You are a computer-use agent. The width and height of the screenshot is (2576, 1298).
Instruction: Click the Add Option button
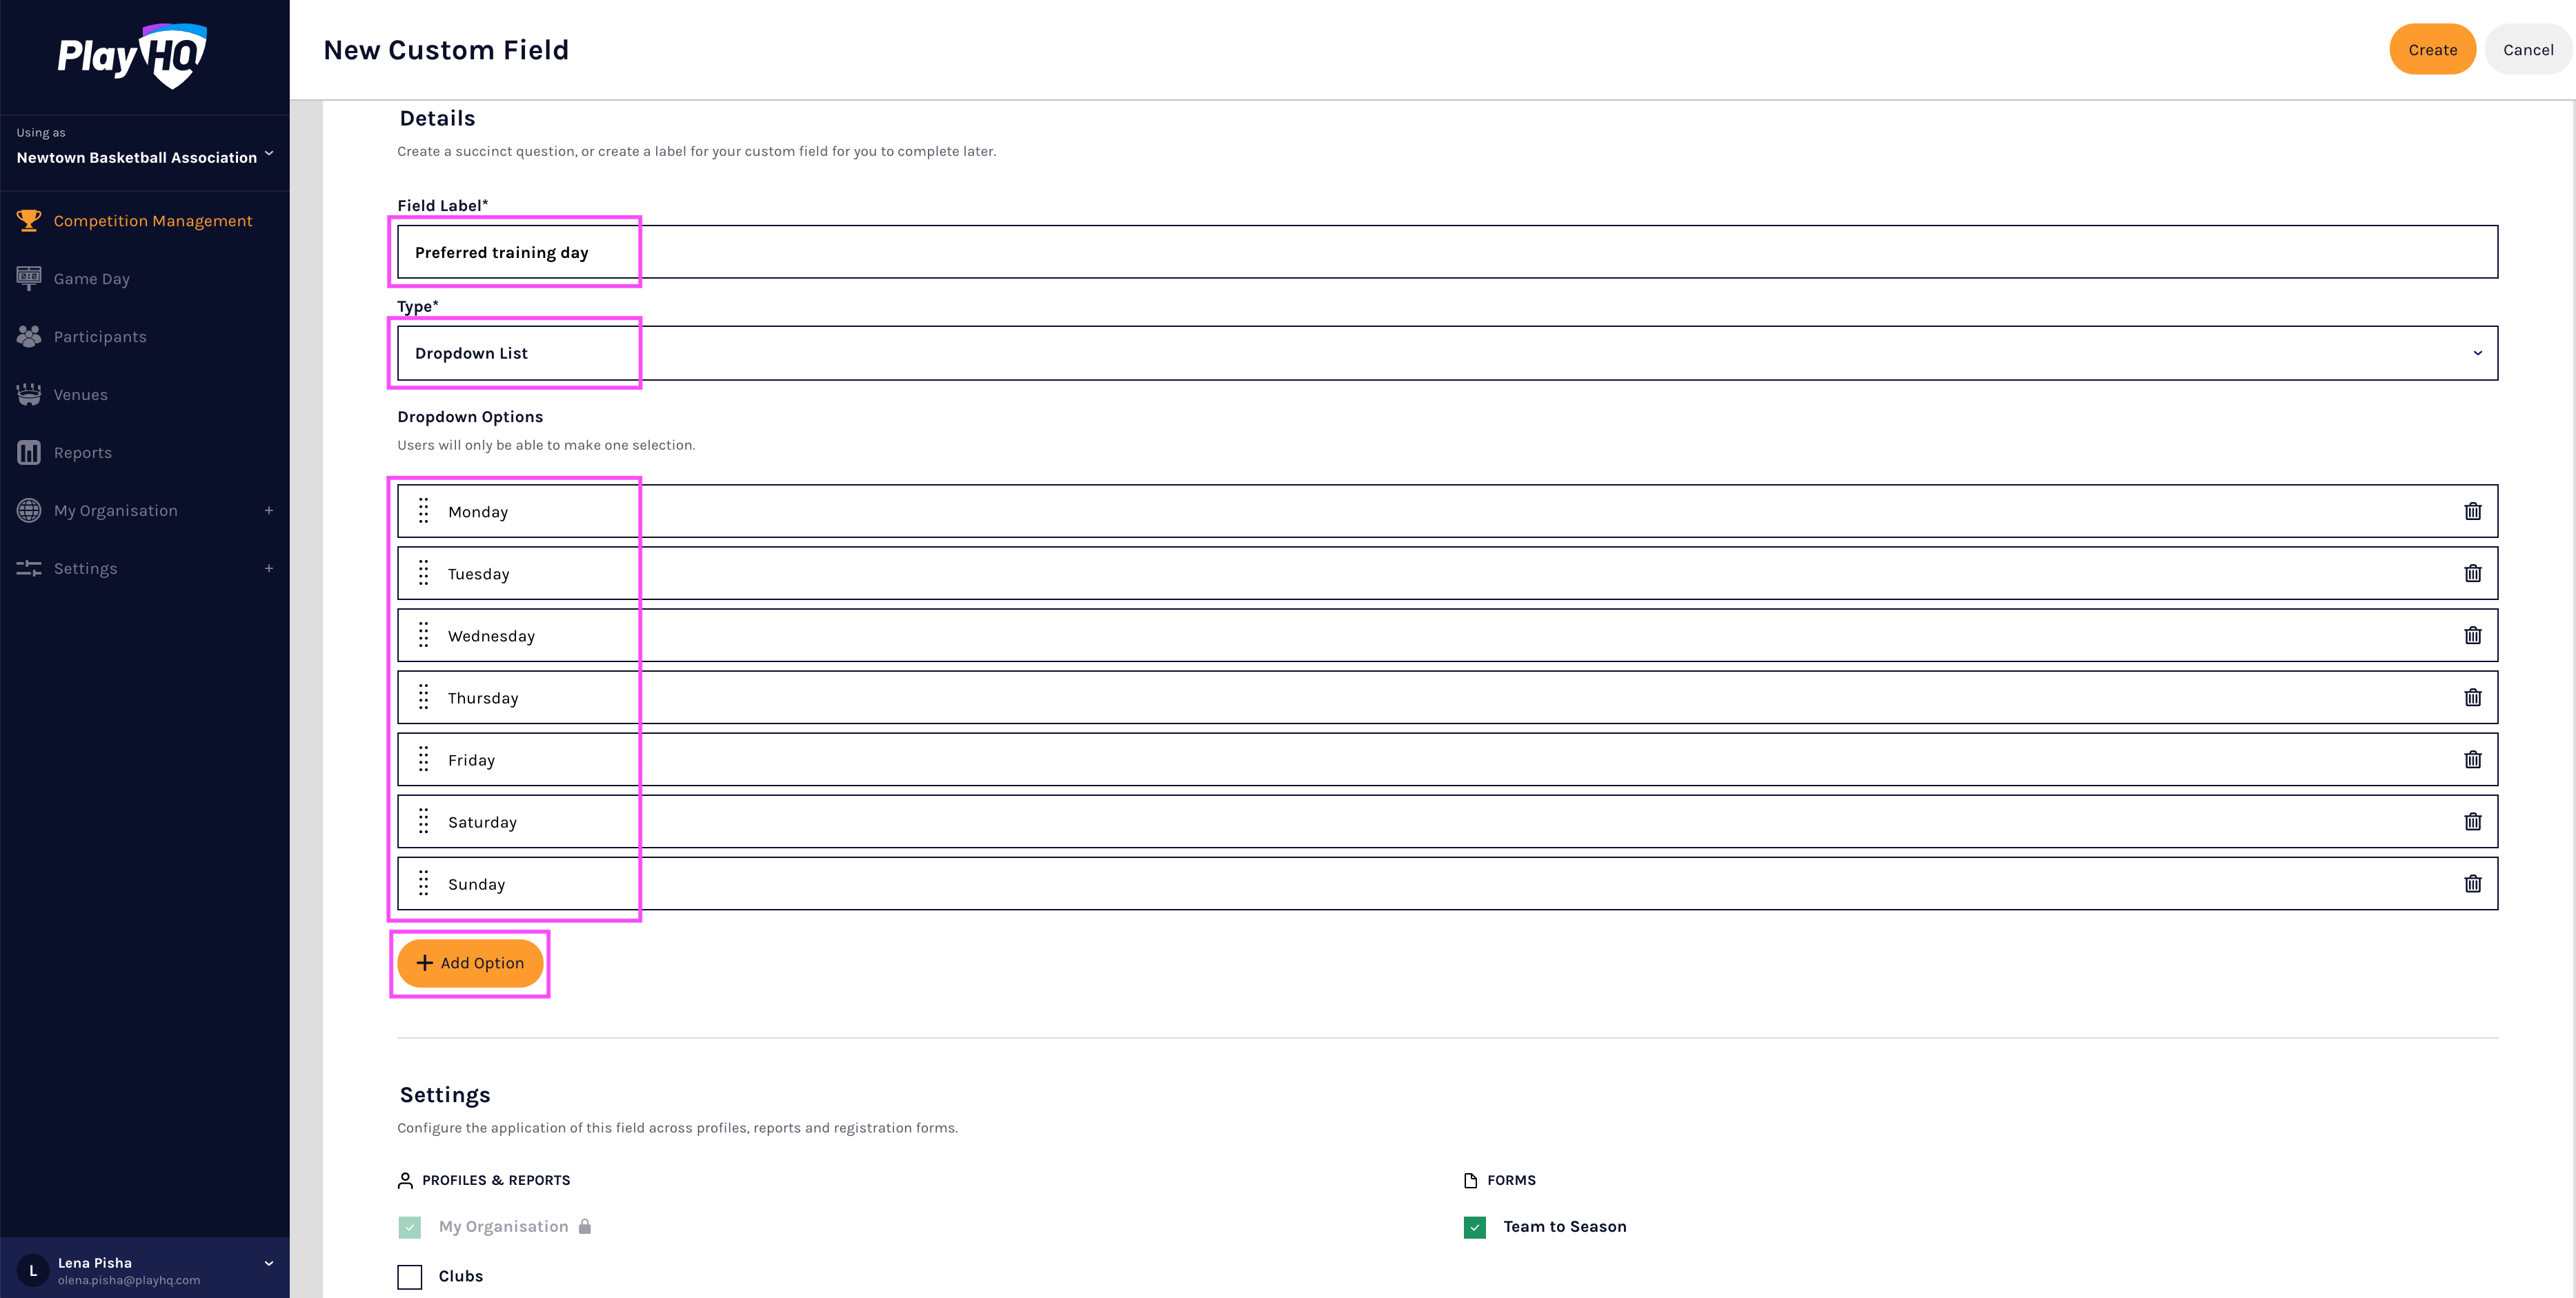[470, 963]
